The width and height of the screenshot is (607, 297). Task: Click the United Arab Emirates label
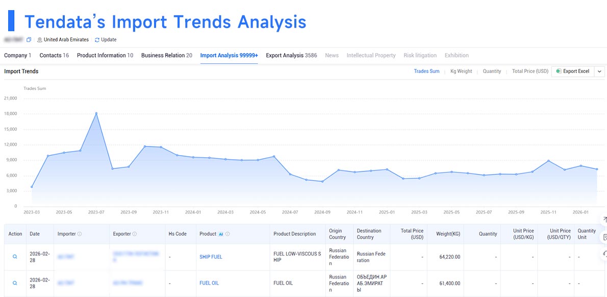[x=66, y=40]
